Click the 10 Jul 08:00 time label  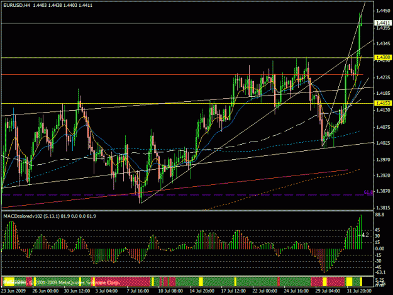[170, 291]
